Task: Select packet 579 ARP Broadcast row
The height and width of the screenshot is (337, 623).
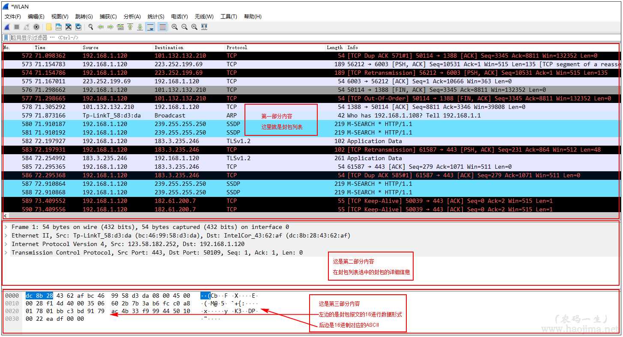Action: point(311,115)
